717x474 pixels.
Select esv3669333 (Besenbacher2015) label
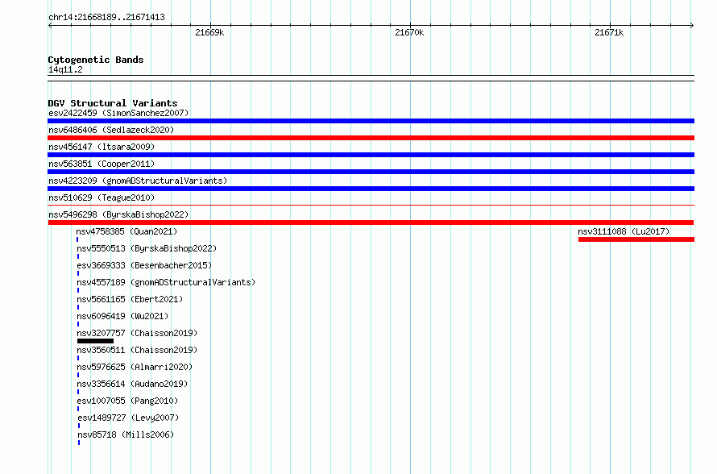click(144, 265)
